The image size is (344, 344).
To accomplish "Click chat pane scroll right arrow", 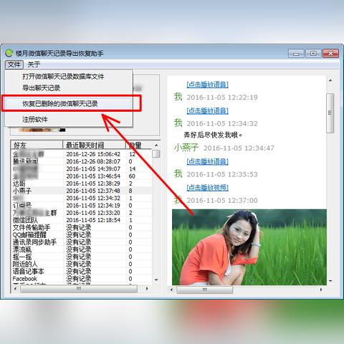I will point(321,290).
